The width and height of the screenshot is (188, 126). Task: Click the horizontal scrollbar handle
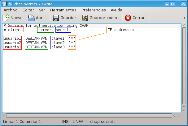click(x=89, y=116)
